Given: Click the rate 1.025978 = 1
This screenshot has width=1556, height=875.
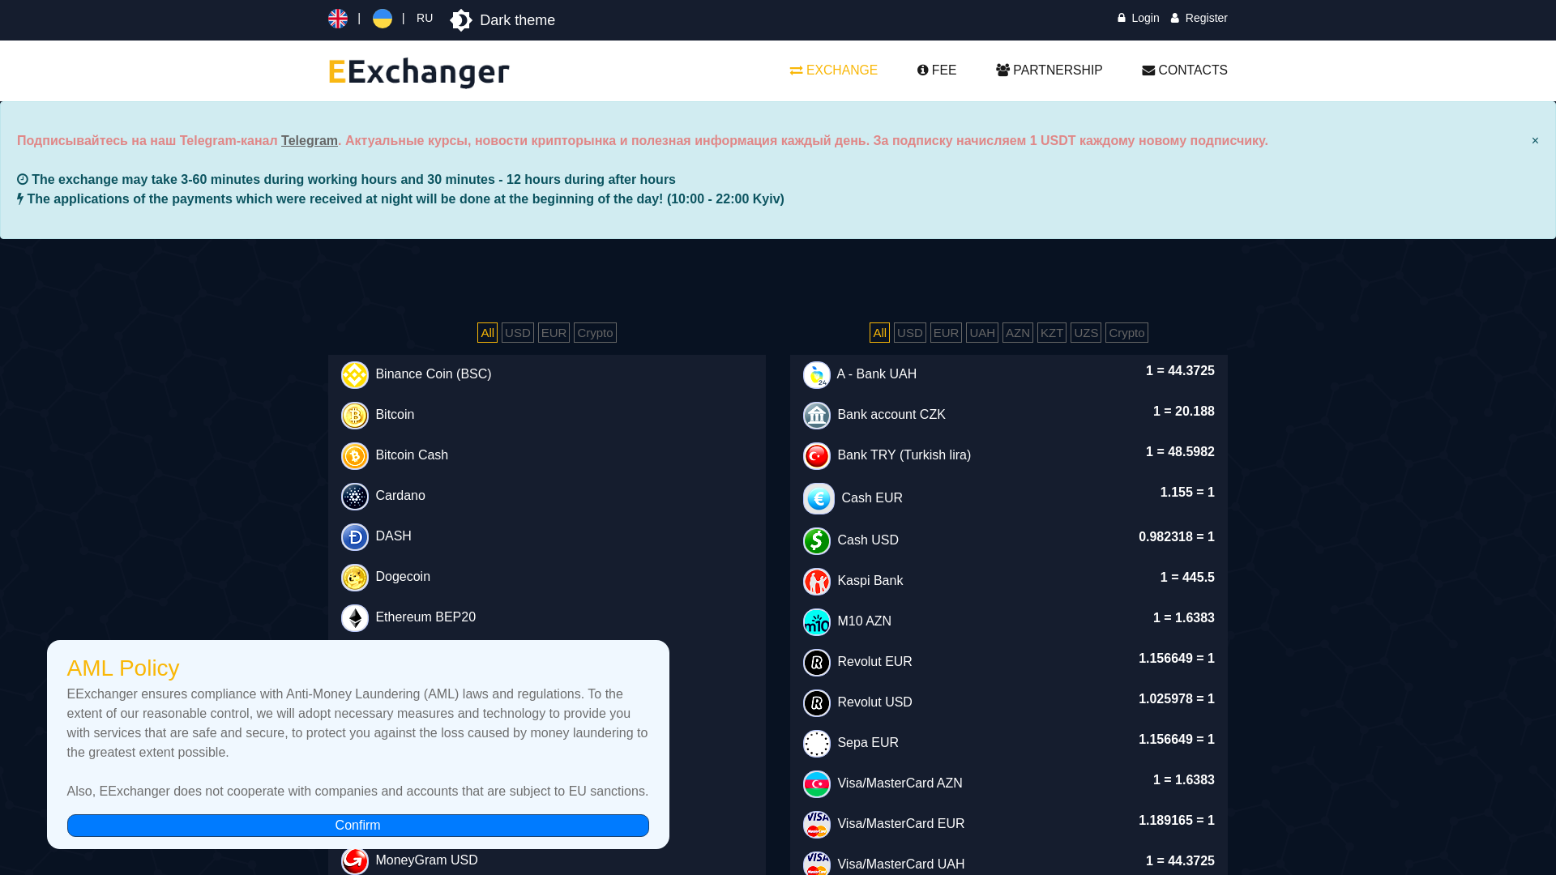Looking at the screenshot, I should [1177, 699].
